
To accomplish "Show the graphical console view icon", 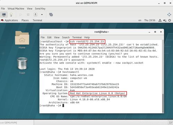I will pos(4,15).
